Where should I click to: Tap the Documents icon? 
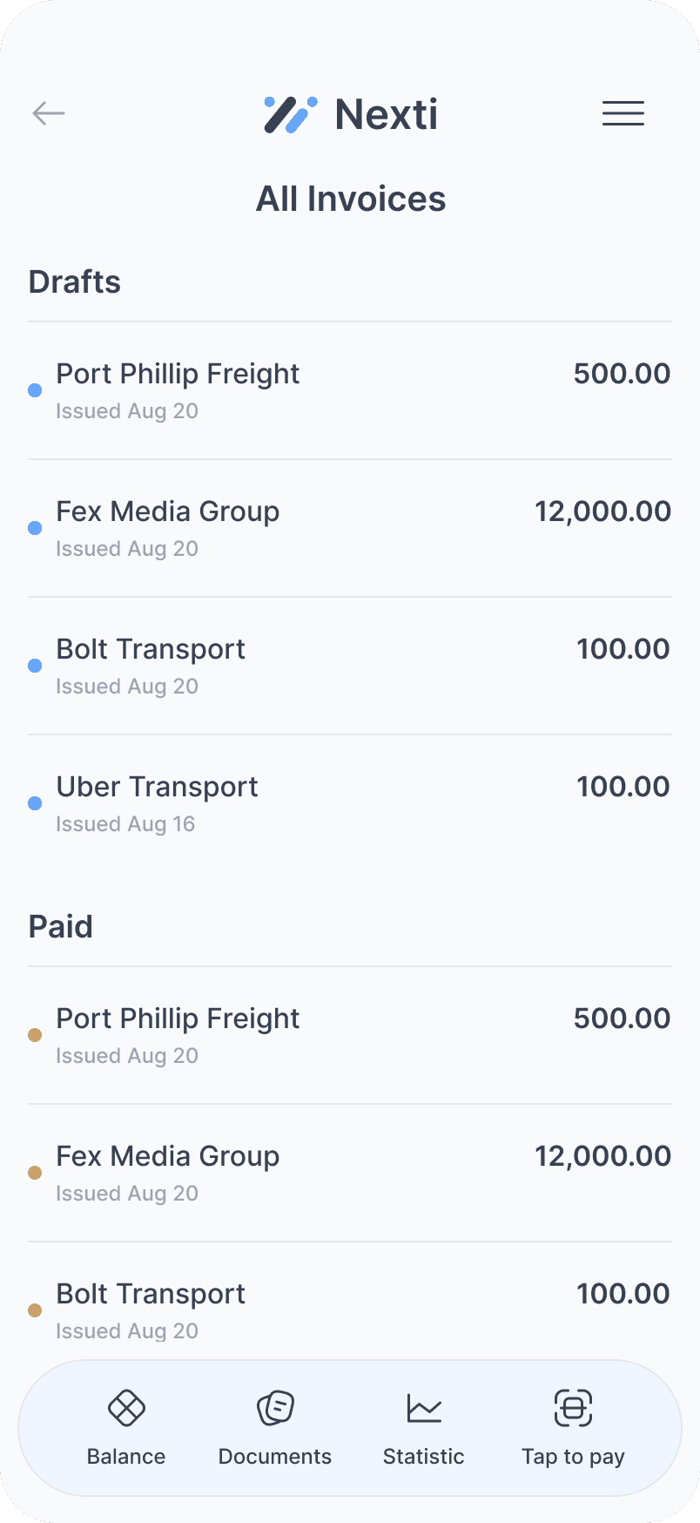click(275, 1408)
